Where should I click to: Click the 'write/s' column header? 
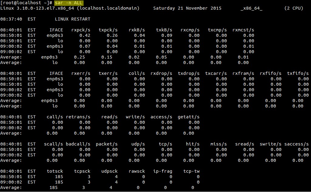coord(135,117)
